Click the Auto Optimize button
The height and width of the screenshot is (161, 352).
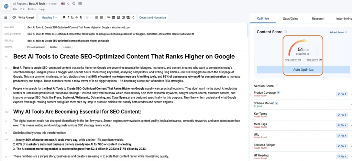click(x=303, y=70)
